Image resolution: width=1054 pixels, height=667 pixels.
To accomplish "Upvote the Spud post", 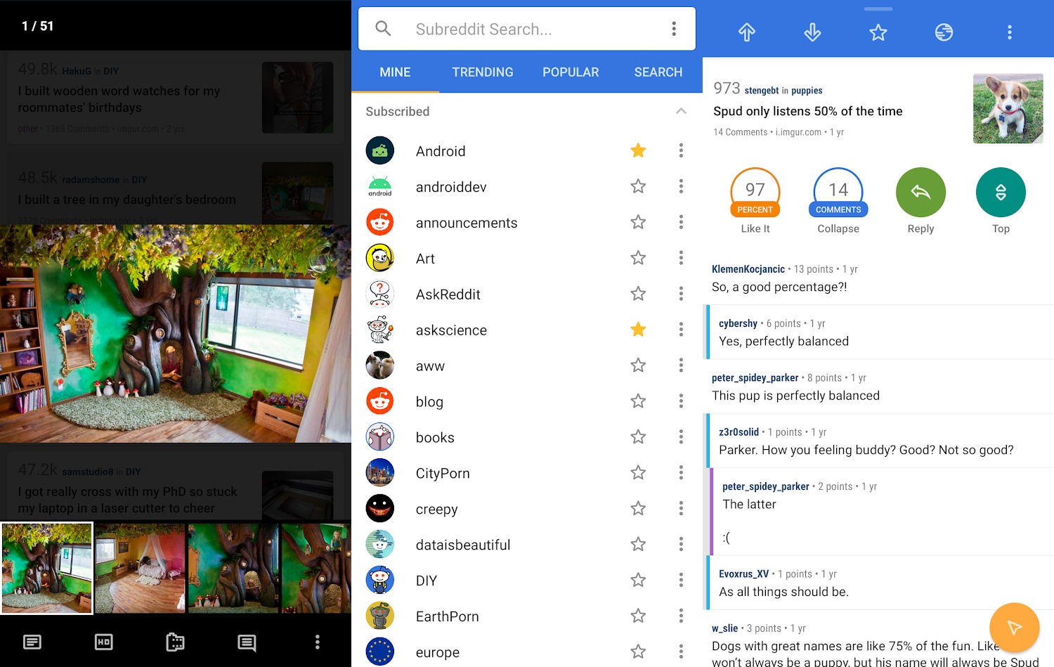I will [x=746, y=32].
